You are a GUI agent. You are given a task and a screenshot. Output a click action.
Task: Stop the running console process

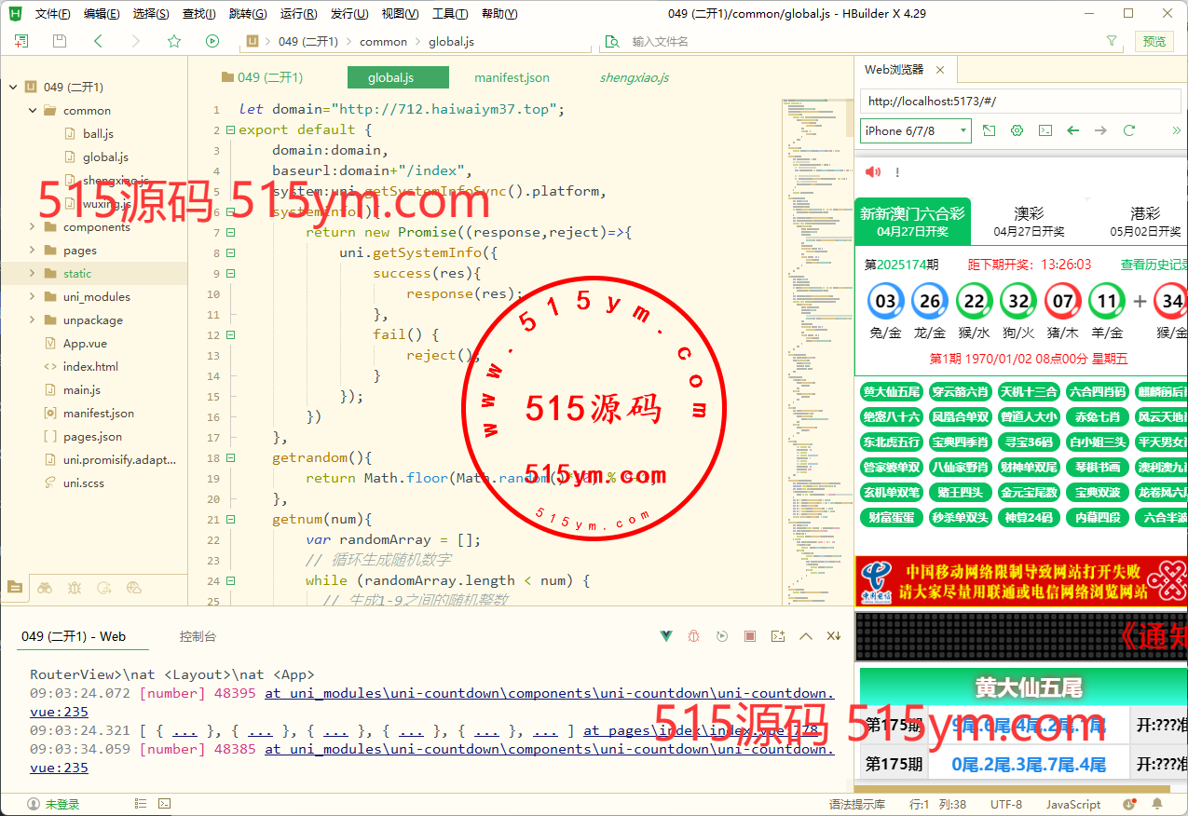[750, 636]
